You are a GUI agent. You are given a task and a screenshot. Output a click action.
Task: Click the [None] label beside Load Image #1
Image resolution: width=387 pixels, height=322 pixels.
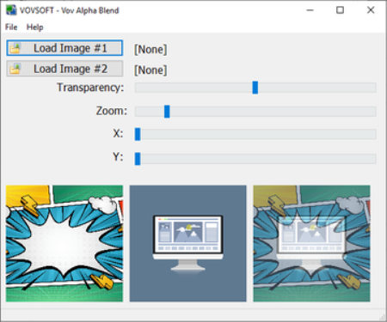pyautogui.click(x=150, y=49)
